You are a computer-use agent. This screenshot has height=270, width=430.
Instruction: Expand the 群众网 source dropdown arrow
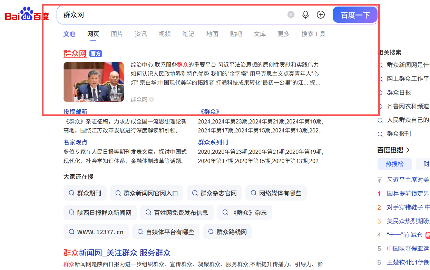click(x=152, y=100)
